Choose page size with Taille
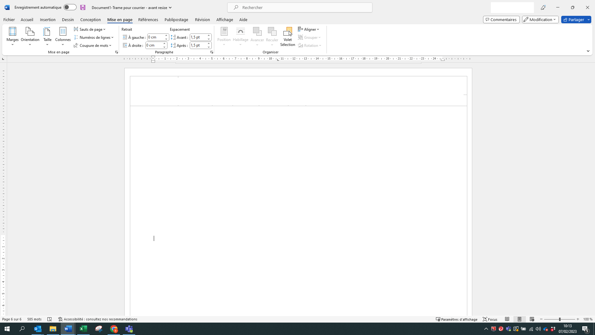595x335 pixels. click(47, 36)
